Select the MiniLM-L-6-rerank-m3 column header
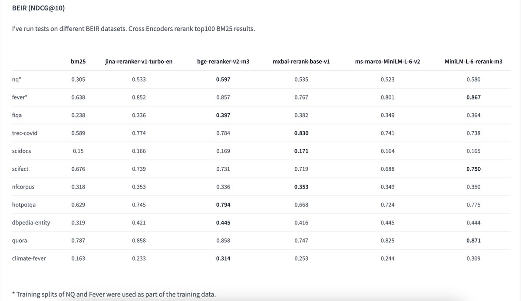The image size is (521, 301). point(474,62)
